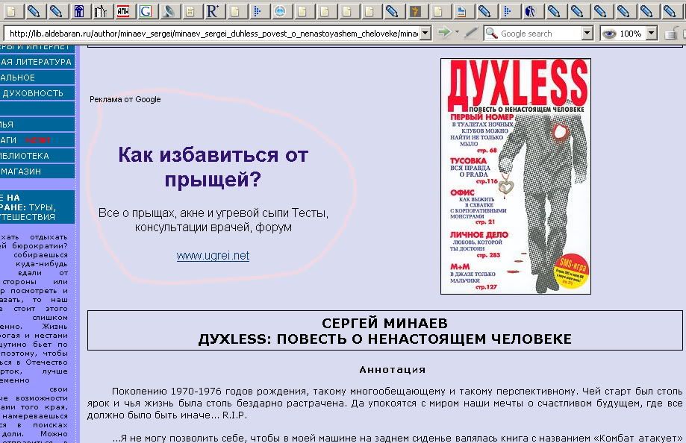Open the sidebar item with red NEW label
Image resolution: width=686 pixels, height=443 pixels.
point(37,140)
